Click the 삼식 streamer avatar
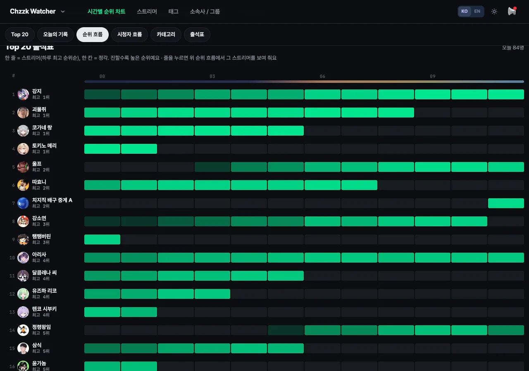 coord(23,348)
